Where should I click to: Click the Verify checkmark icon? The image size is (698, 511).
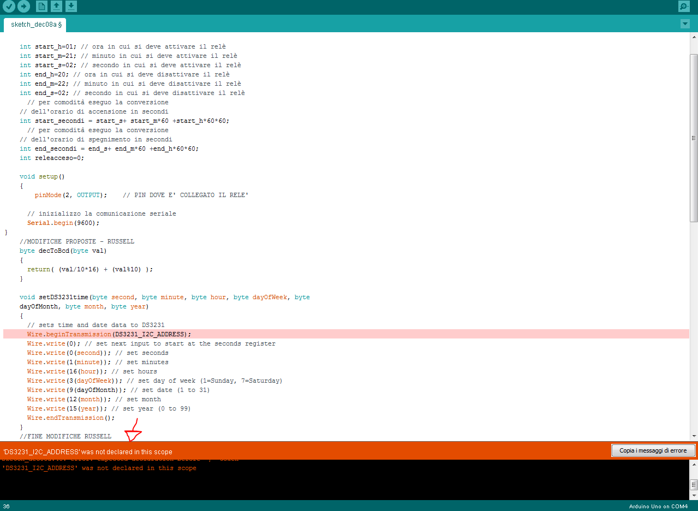[x=9, y=7]
